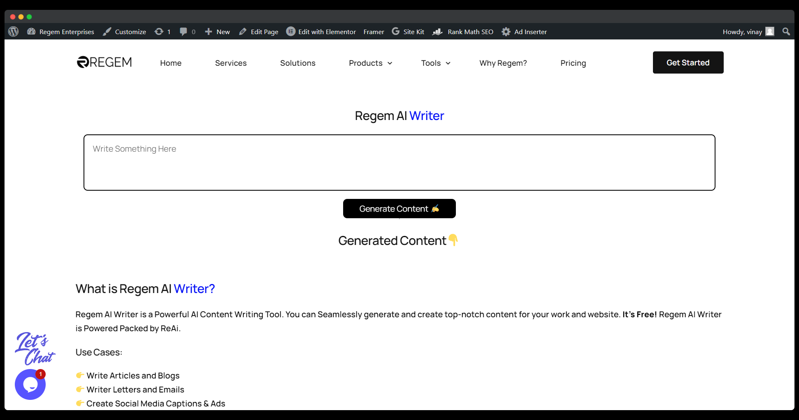Open the Pricing page
The width and height of the screenshot is (799, 420).
(573, 63)
